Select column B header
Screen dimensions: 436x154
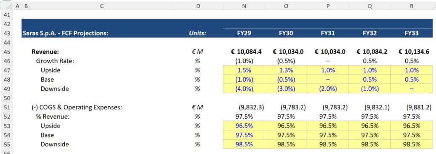(x=26, y=6)
